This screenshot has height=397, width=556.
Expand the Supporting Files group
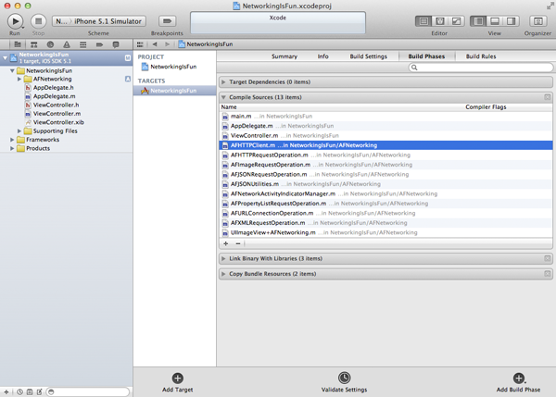pos(19,131)
